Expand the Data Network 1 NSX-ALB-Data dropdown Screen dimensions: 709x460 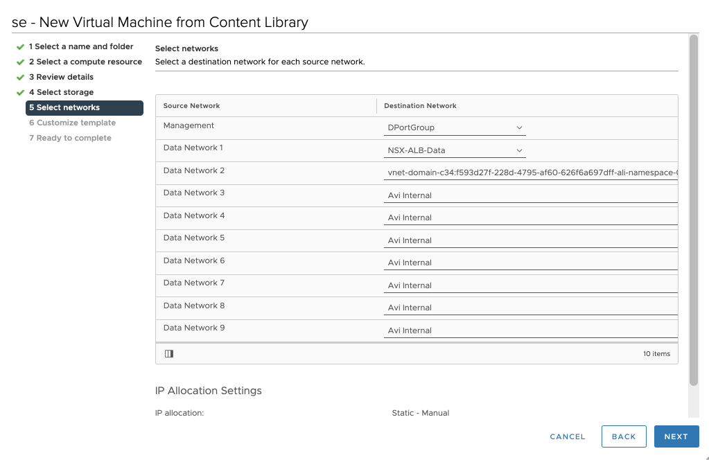click(x=455, y=150)
